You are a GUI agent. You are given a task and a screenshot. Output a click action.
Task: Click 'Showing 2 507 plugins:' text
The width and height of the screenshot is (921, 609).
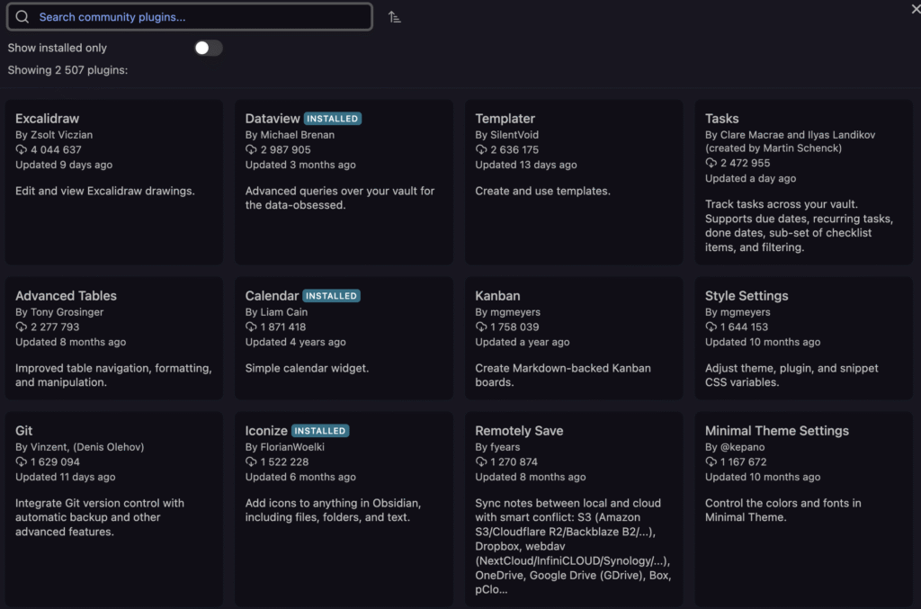[67, 70]
